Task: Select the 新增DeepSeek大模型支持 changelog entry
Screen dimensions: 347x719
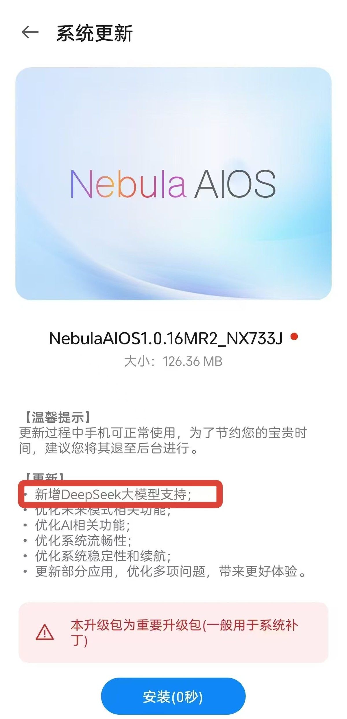Action: coord(113,494)
